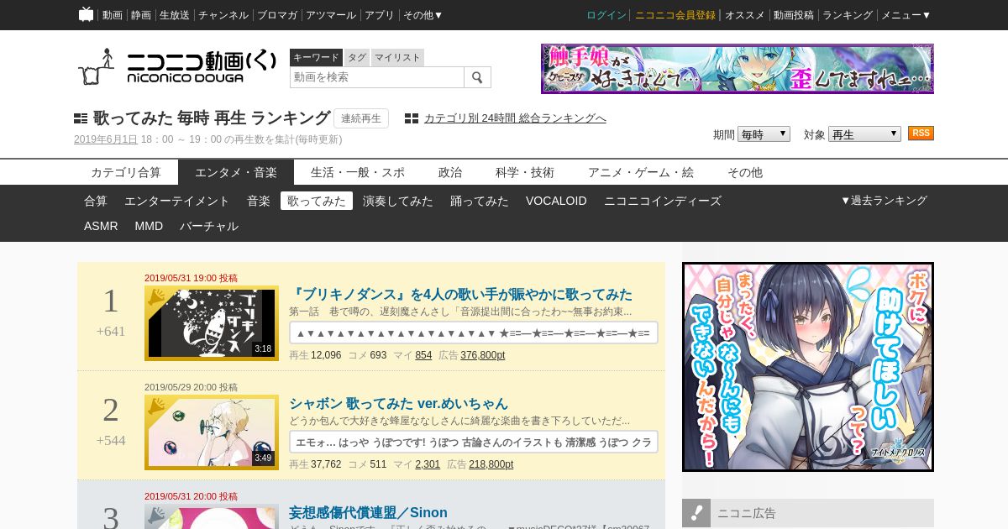Click the Niconico Douga logo
The width and height of the screenshot is (1008, 529).
tap(177, 65)
